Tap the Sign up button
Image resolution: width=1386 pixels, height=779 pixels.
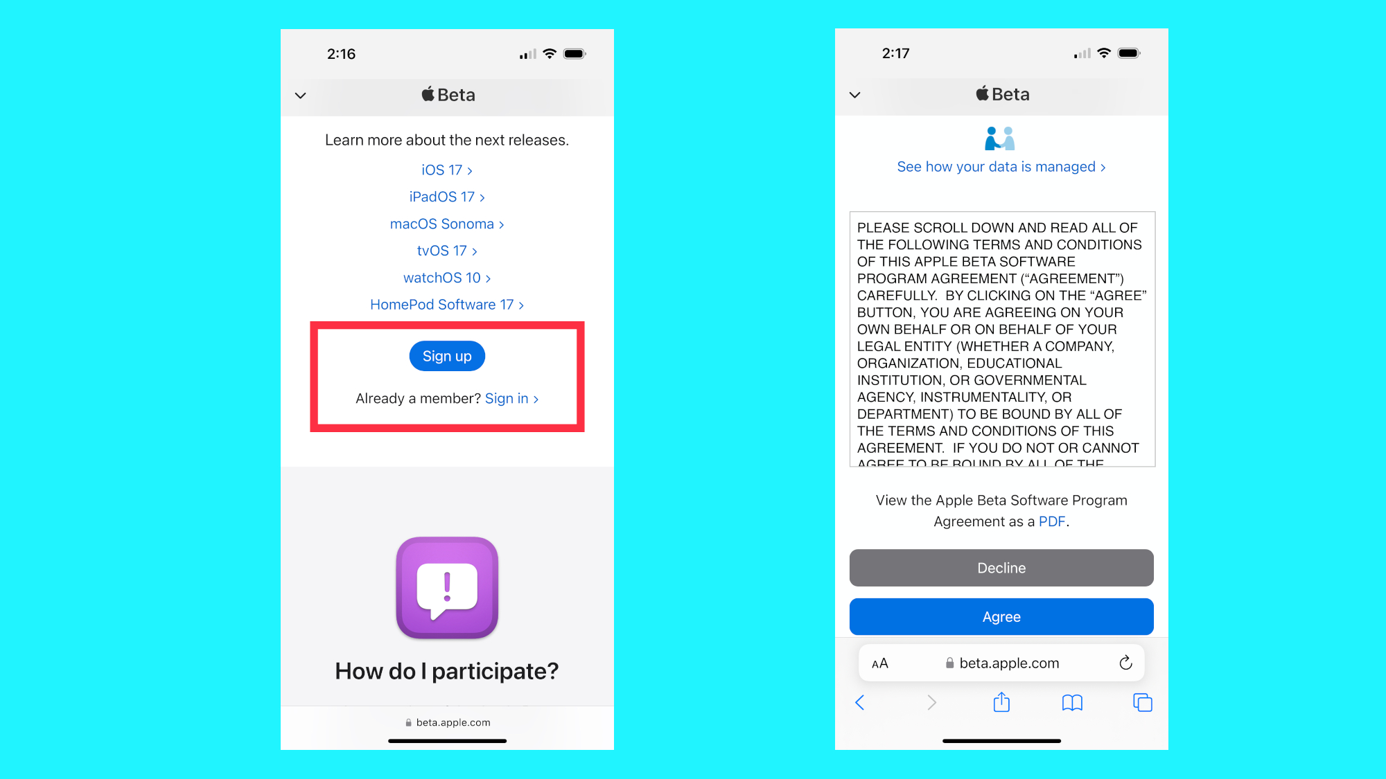pos(446,356)
